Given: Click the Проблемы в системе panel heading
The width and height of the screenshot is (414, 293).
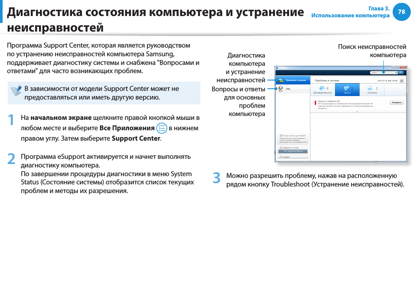Looking at the screenshot, I should (327, 80).
